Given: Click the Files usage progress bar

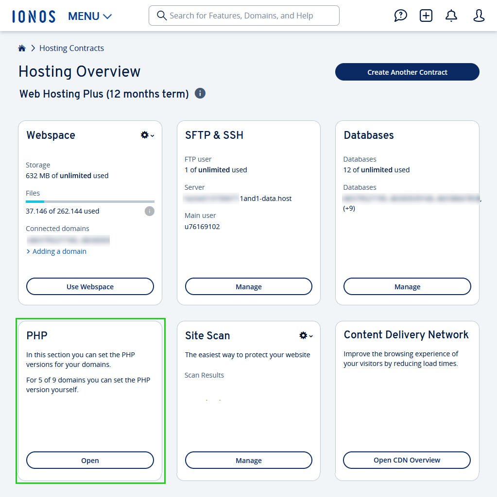Looking at the screenshot, I should click(89, 200).
